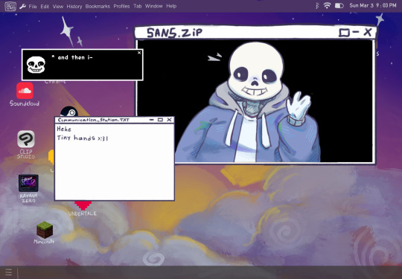402x279 pixels.
Task: Click the red Undertale heart icon
Action: (x=83, y=205)
